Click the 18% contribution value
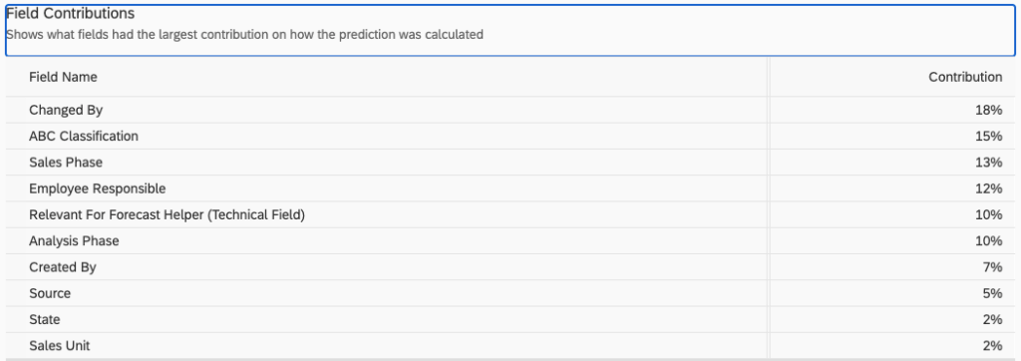The image size is (1021, 361). 988,110
